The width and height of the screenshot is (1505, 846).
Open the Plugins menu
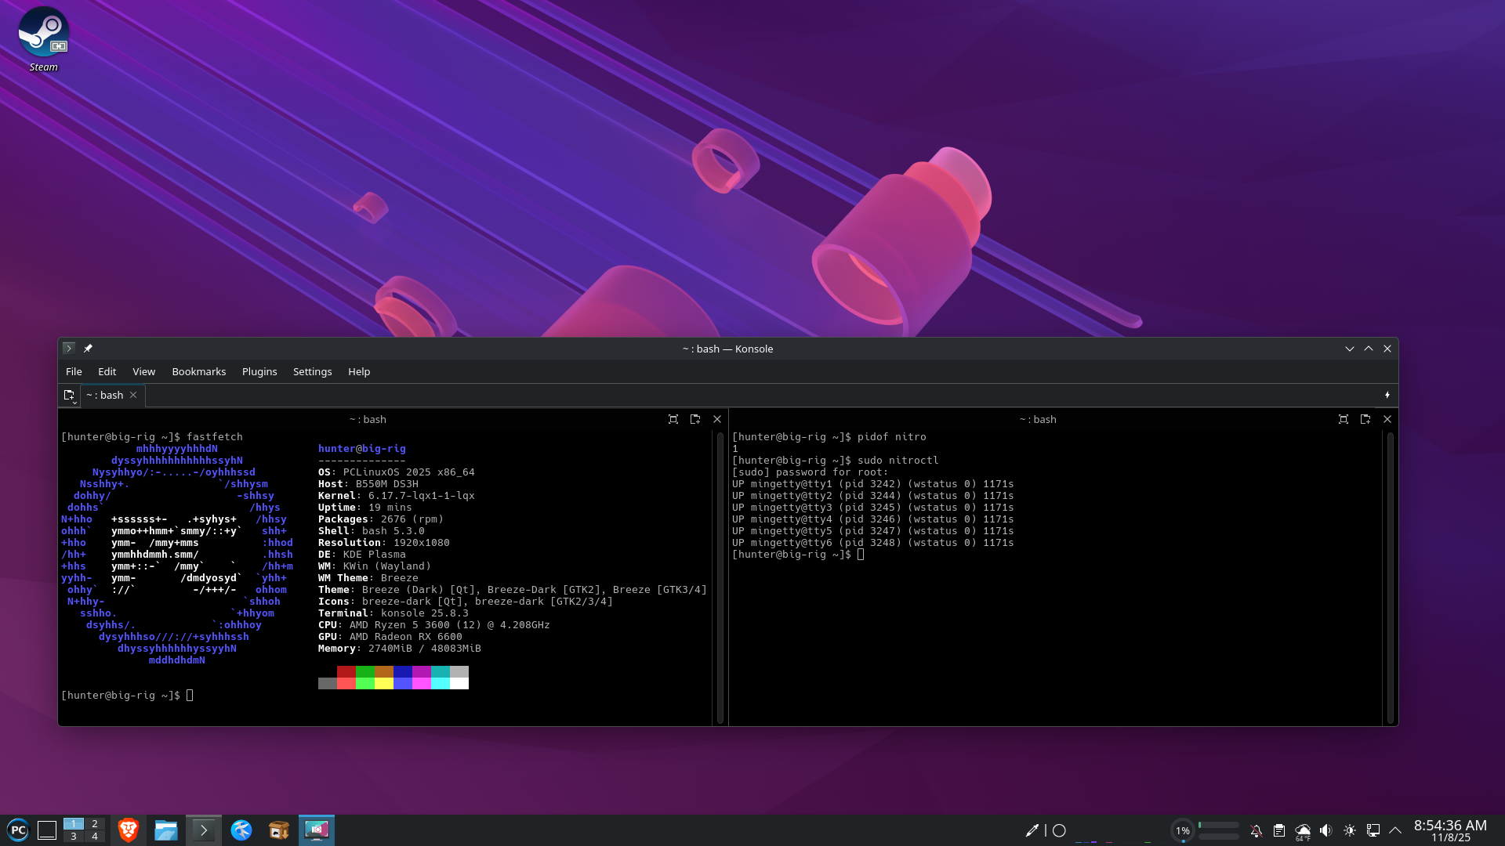click(x=259, y=371)
